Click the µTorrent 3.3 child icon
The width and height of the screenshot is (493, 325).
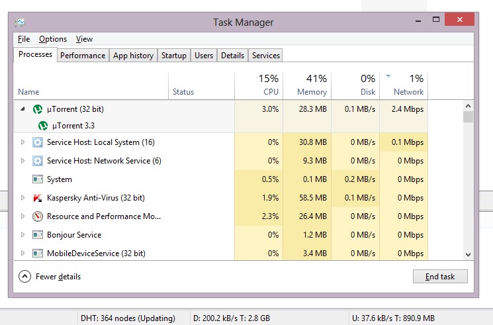tap(43, 125)
